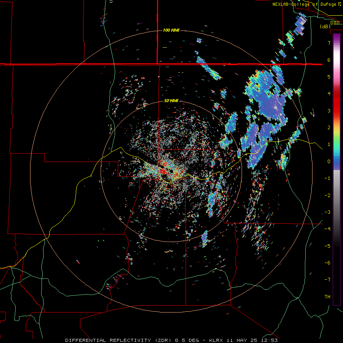This screenshot has width=343, height=343.
Task: Click the '50 NMI' range ring label
Action: [x=171, y=101]
